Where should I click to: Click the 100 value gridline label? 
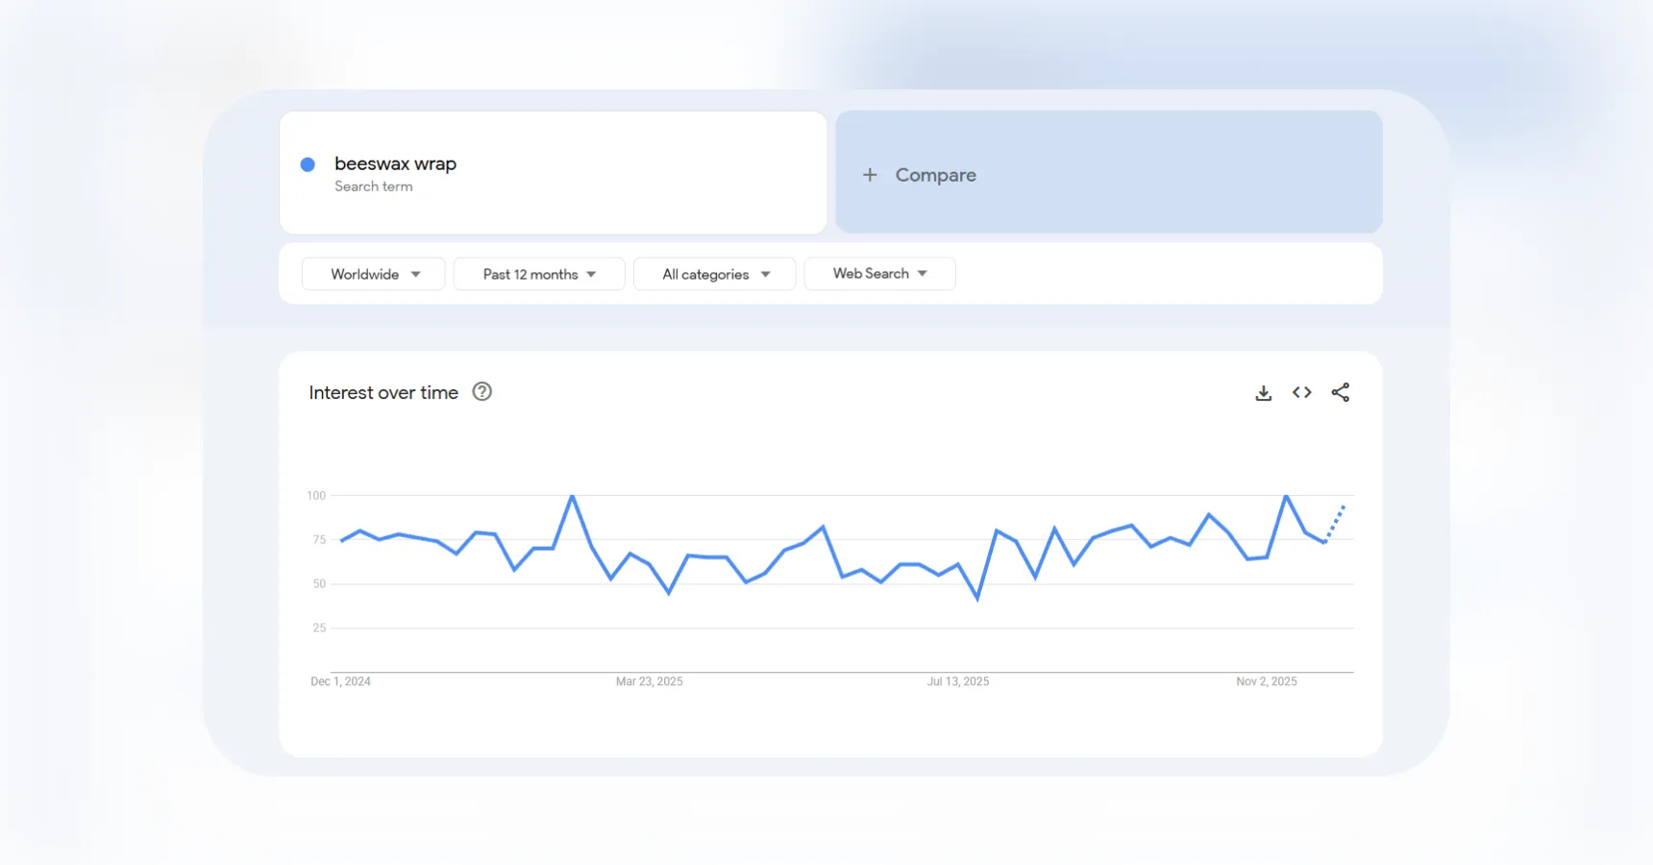click(316, 496)
